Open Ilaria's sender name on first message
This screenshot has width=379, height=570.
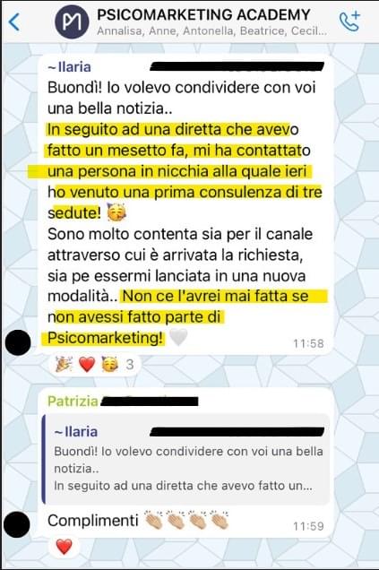(x=69, y=67)
